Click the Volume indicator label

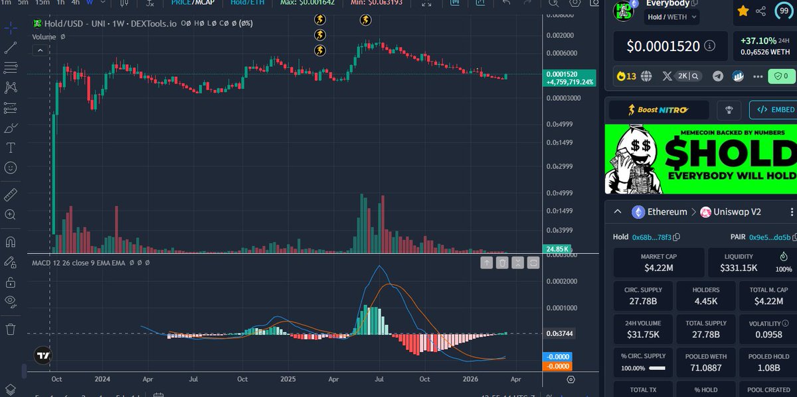44,37
